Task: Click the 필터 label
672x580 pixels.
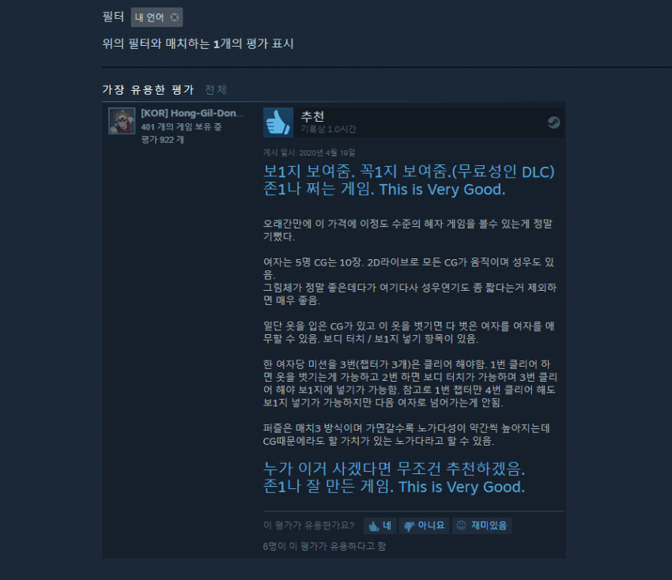Action: 113,17
